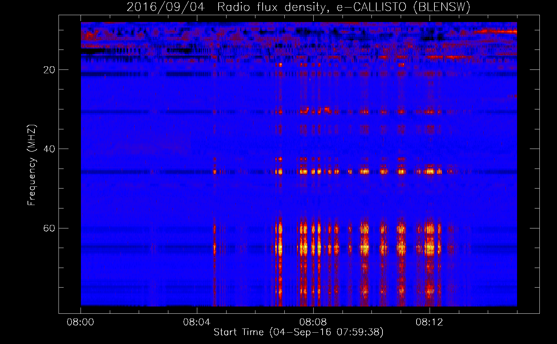The image size is (557, 344).
Task: Click the 40 MHz frequency tick label
Action: (x=49, y=149)
